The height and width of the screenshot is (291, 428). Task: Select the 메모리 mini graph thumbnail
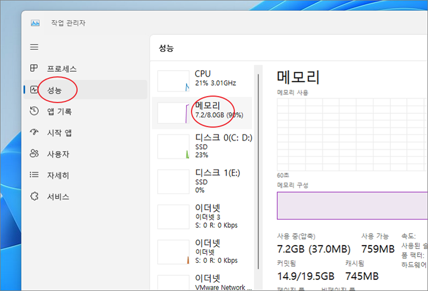[x=173, y=113]
